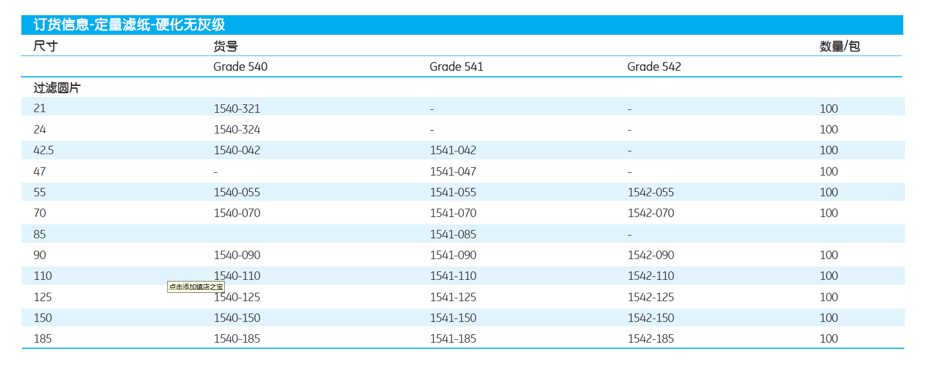Select part number 1540-055
This screenshot has width=928, height=369.
(237, 192)
